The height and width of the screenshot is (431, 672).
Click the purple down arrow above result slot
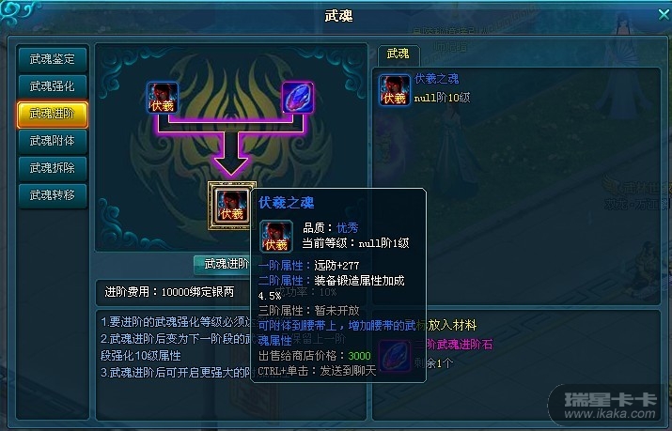231,154
